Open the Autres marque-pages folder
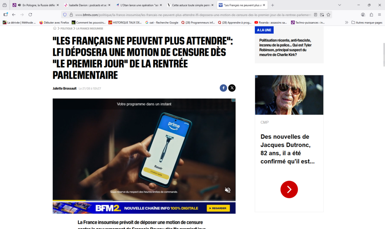Screen dimensions: 385x229 click(x=367, y=23)
